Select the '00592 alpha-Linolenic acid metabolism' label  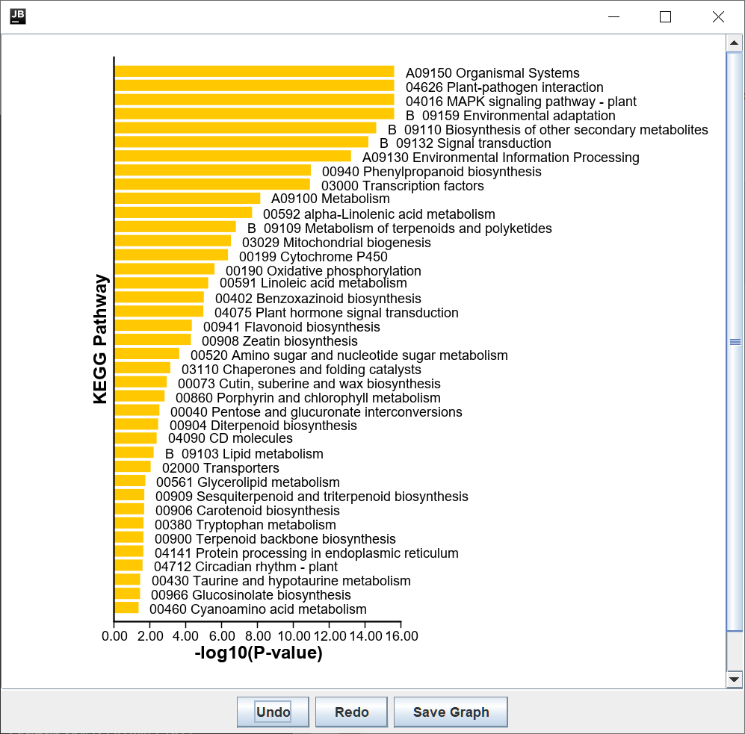(x=379, y=214)
